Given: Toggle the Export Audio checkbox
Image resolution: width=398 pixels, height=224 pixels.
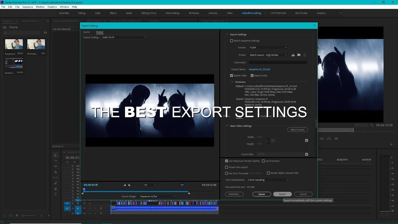Looking at the screenshot, I should tap(252, 76).
